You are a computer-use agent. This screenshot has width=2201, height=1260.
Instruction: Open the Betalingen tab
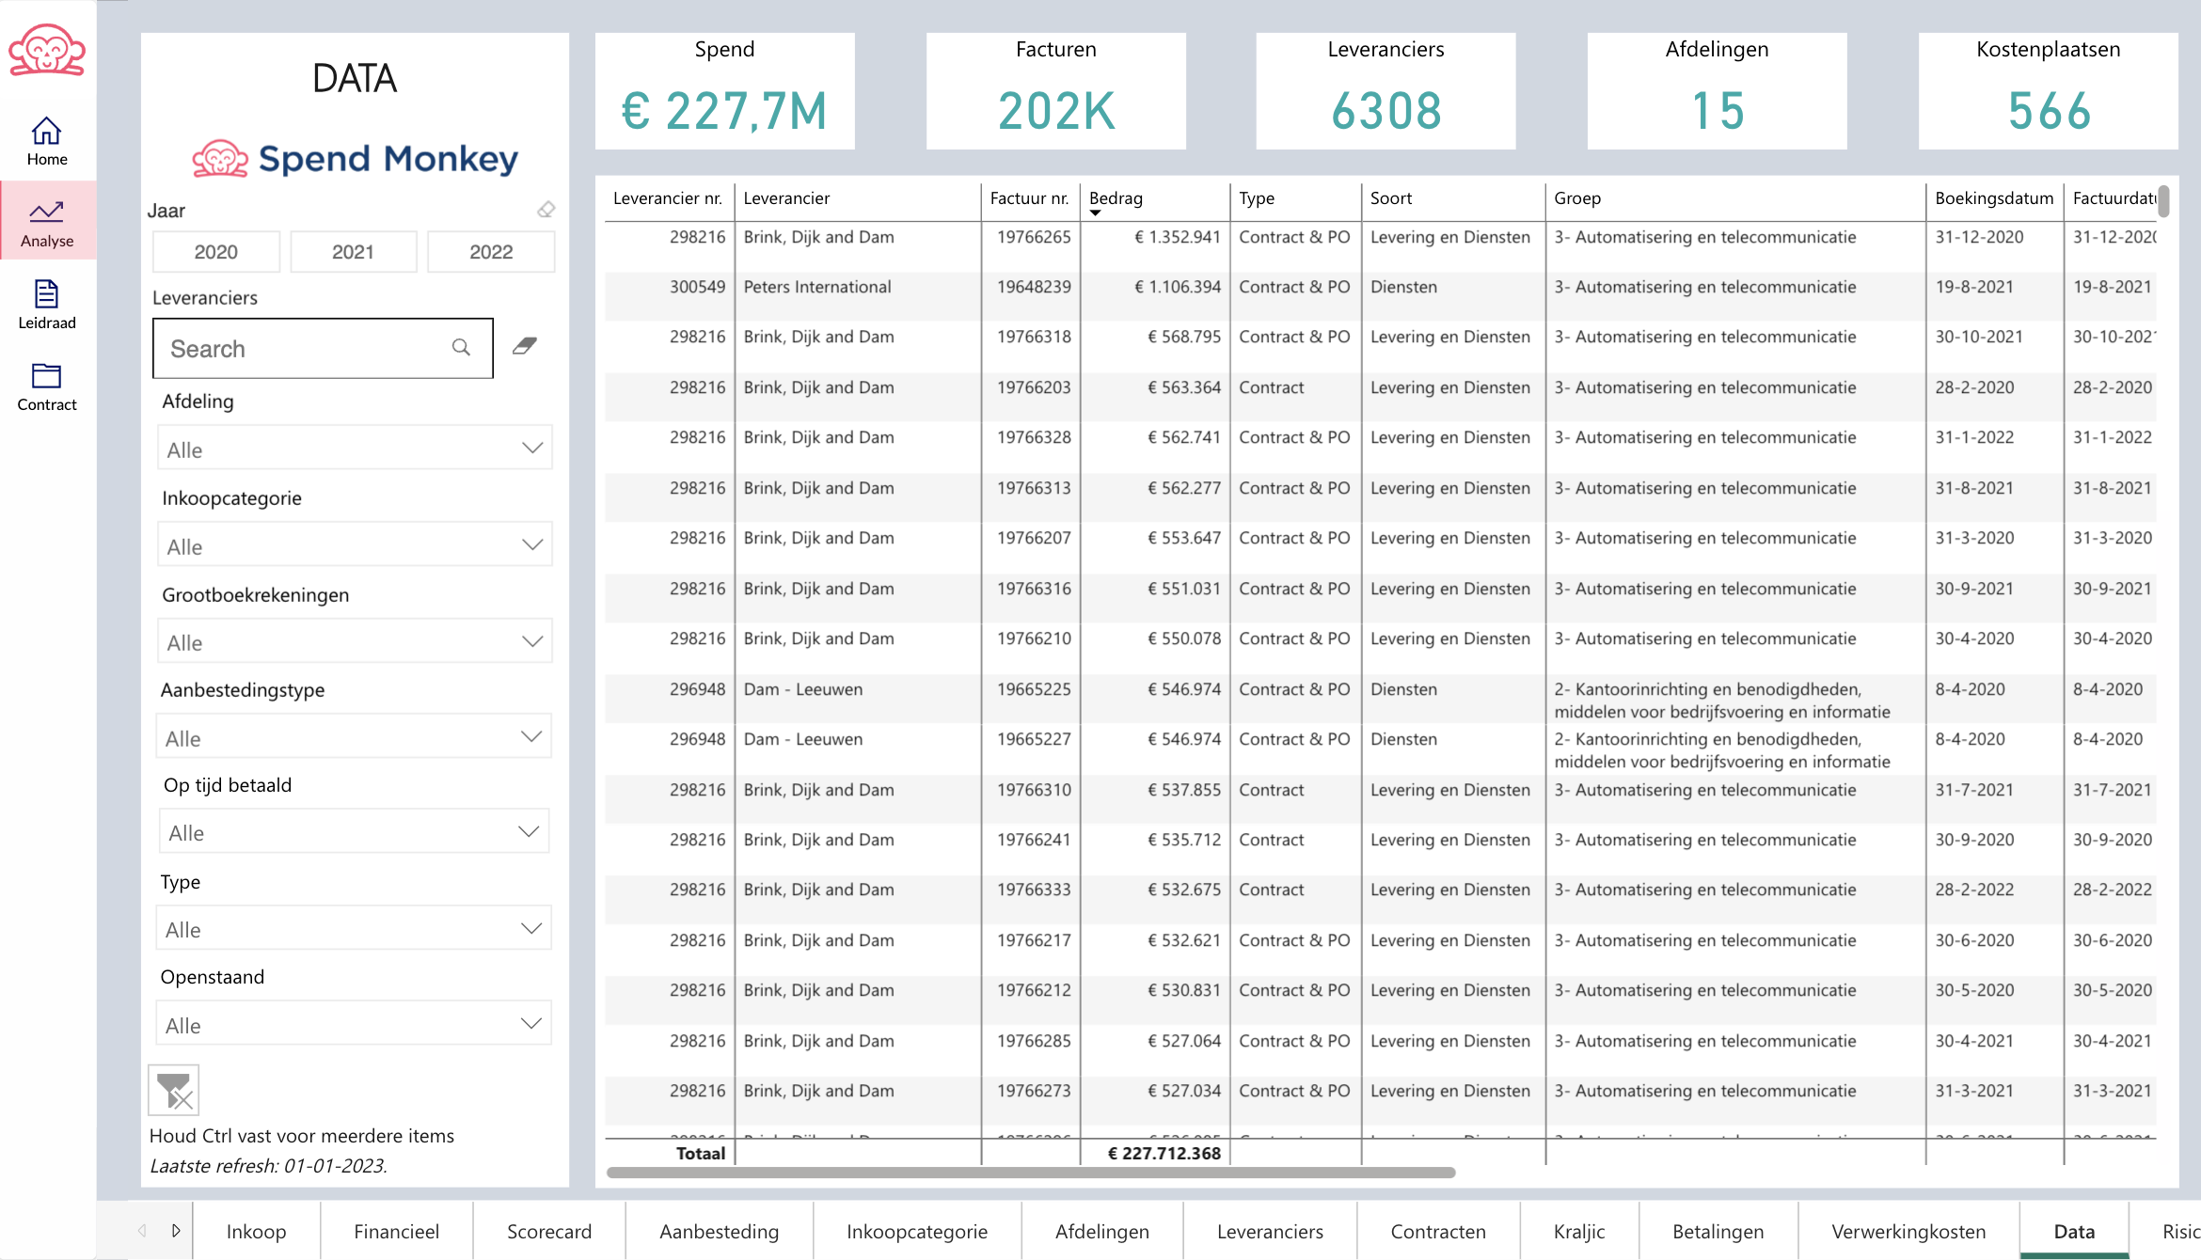click(1718, 1231)
